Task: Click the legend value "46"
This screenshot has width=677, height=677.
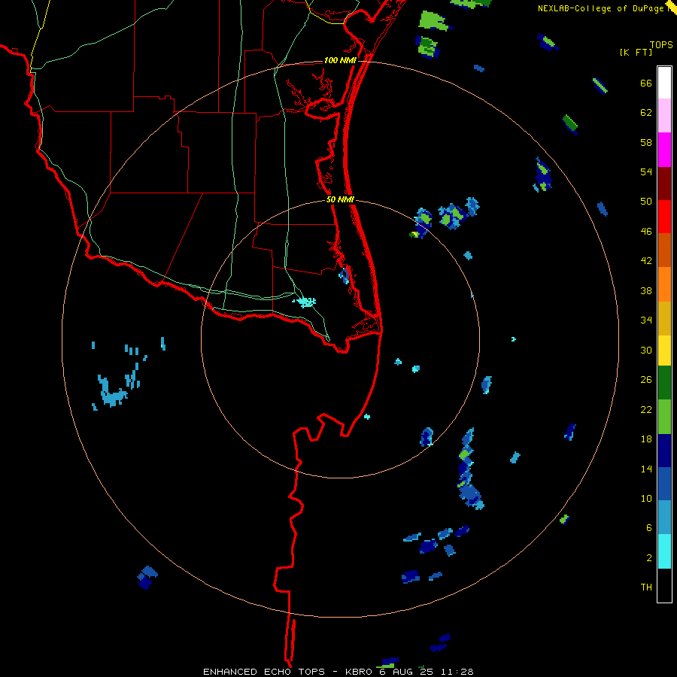Action: [646, 231]
